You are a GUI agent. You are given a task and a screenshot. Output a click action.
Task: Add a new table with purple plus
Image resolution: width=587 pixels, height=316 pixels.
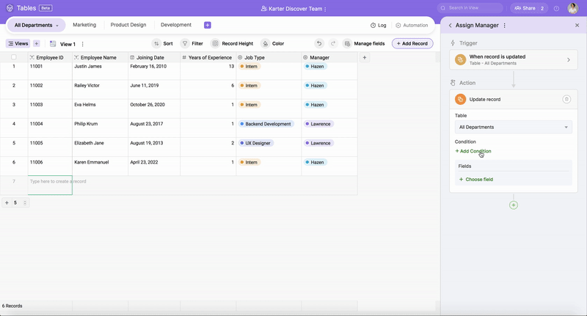(x=208, y=25)
